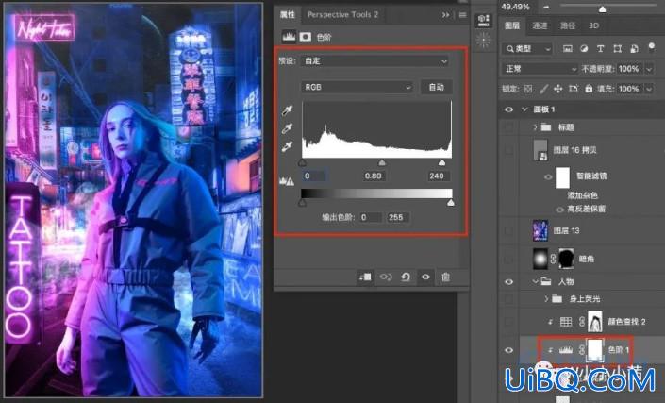Lock transparent pixels

tap(528, 89)
